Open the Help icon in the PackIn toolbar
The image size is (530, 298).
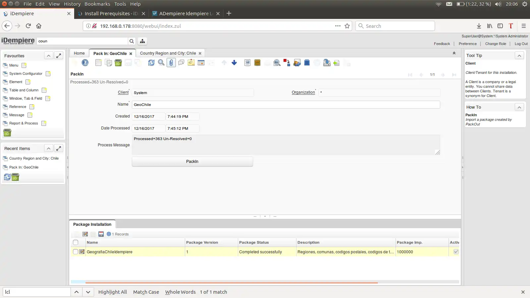coord(85,63)
